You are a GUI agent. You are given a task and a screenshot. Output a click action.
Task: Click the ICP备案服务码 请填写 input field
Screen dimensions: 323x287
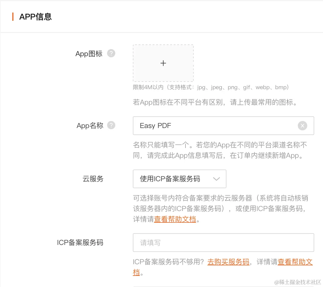223,243
